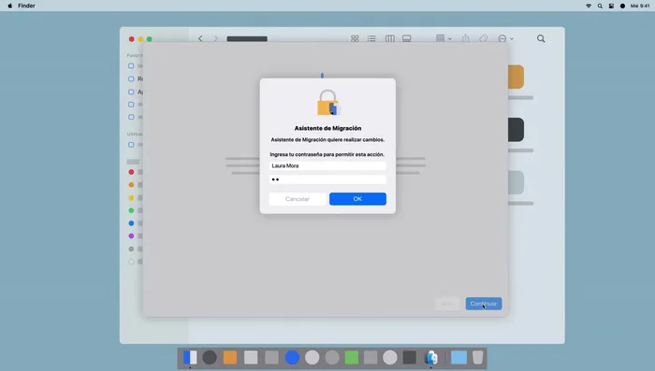
Task: Select the red tag in Finder sidebar
Action: (131, 172)
